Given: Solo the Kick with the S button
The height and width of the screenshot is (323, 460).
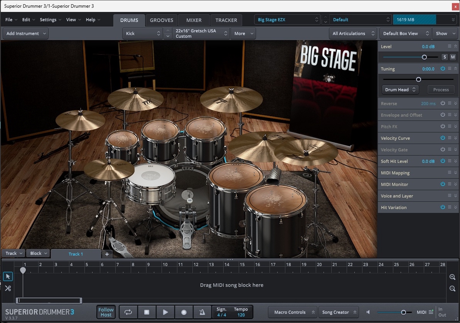Looking at the screenshot, I should pyautogui.click(x=444, y=56).
